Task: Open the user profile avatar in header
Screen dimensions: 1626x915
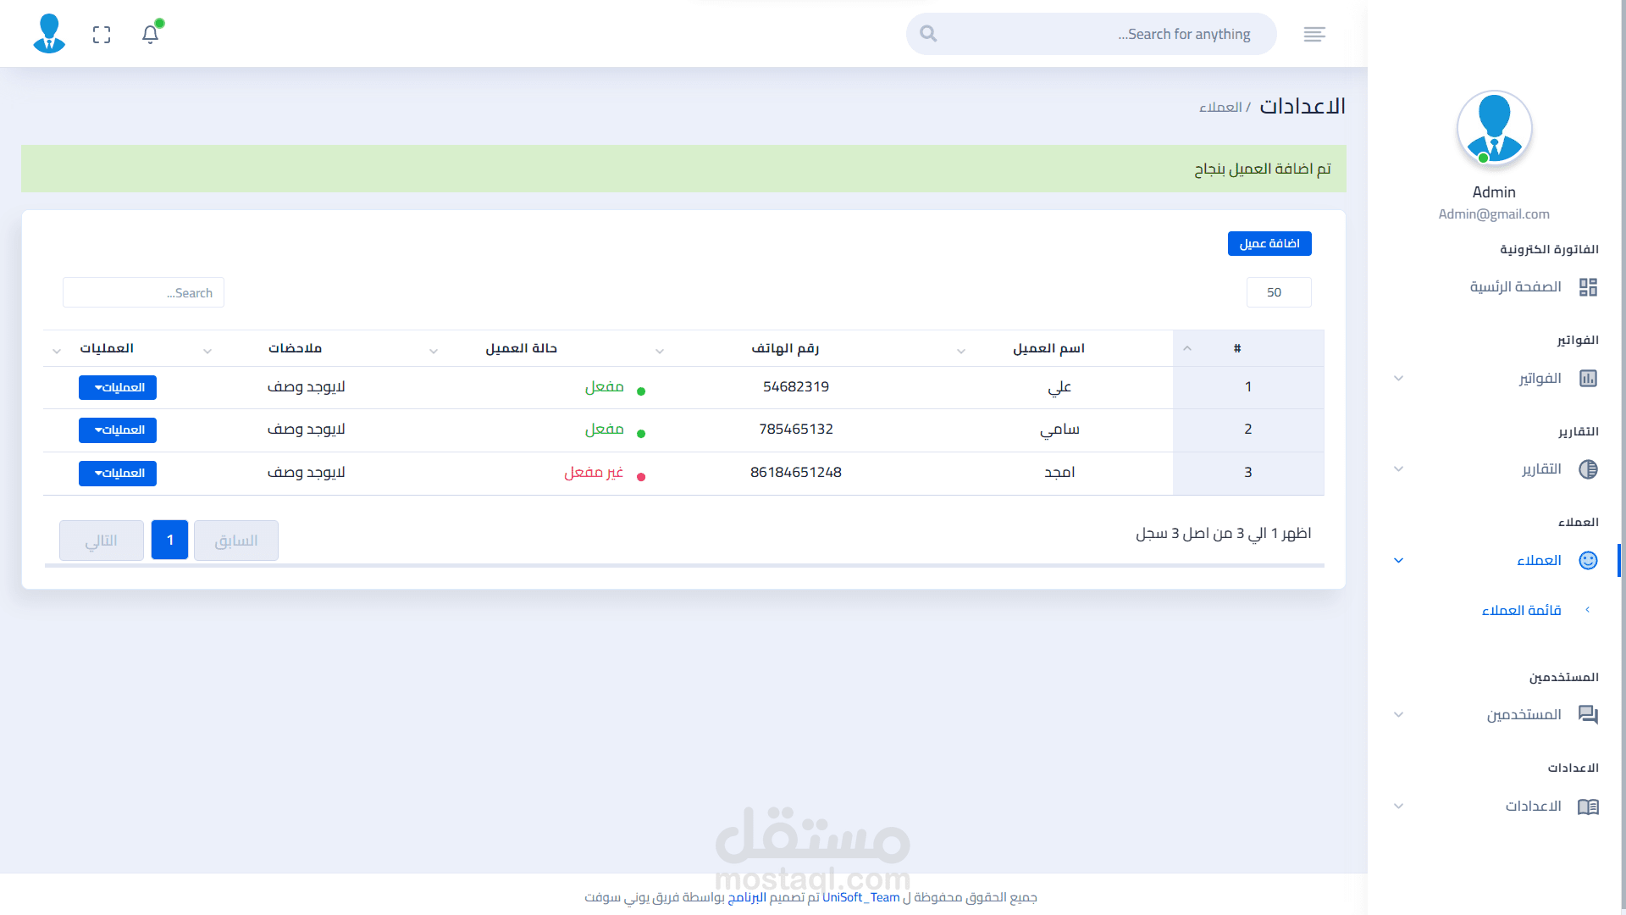Action: [49, 34]
